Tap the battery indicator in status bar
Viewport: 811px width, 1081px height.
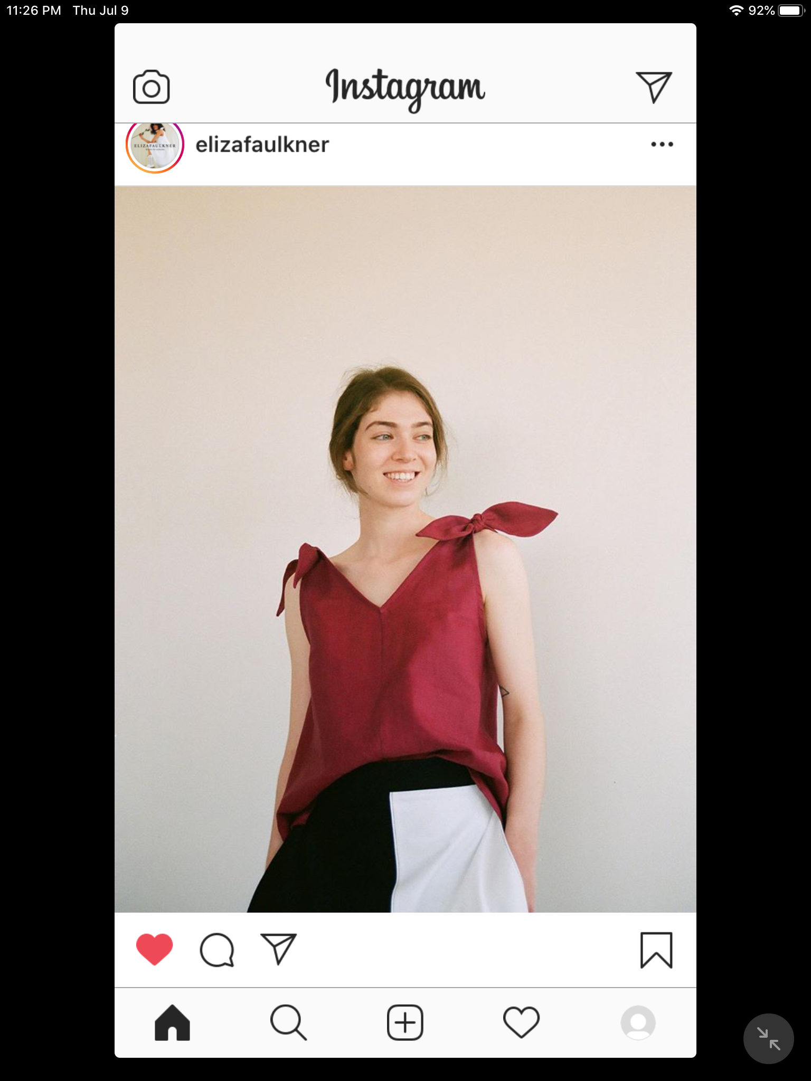(x=790, y=11)
